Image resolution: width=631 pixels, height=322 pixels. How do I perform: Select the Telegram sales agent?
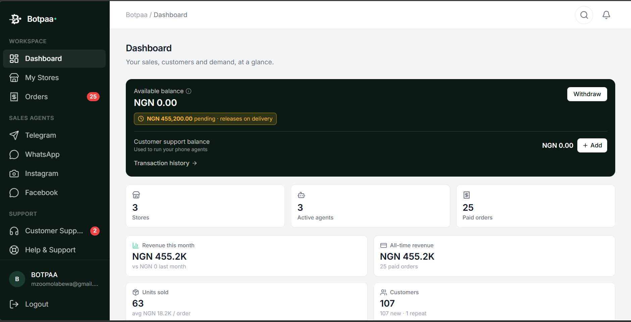click(54, 135)
